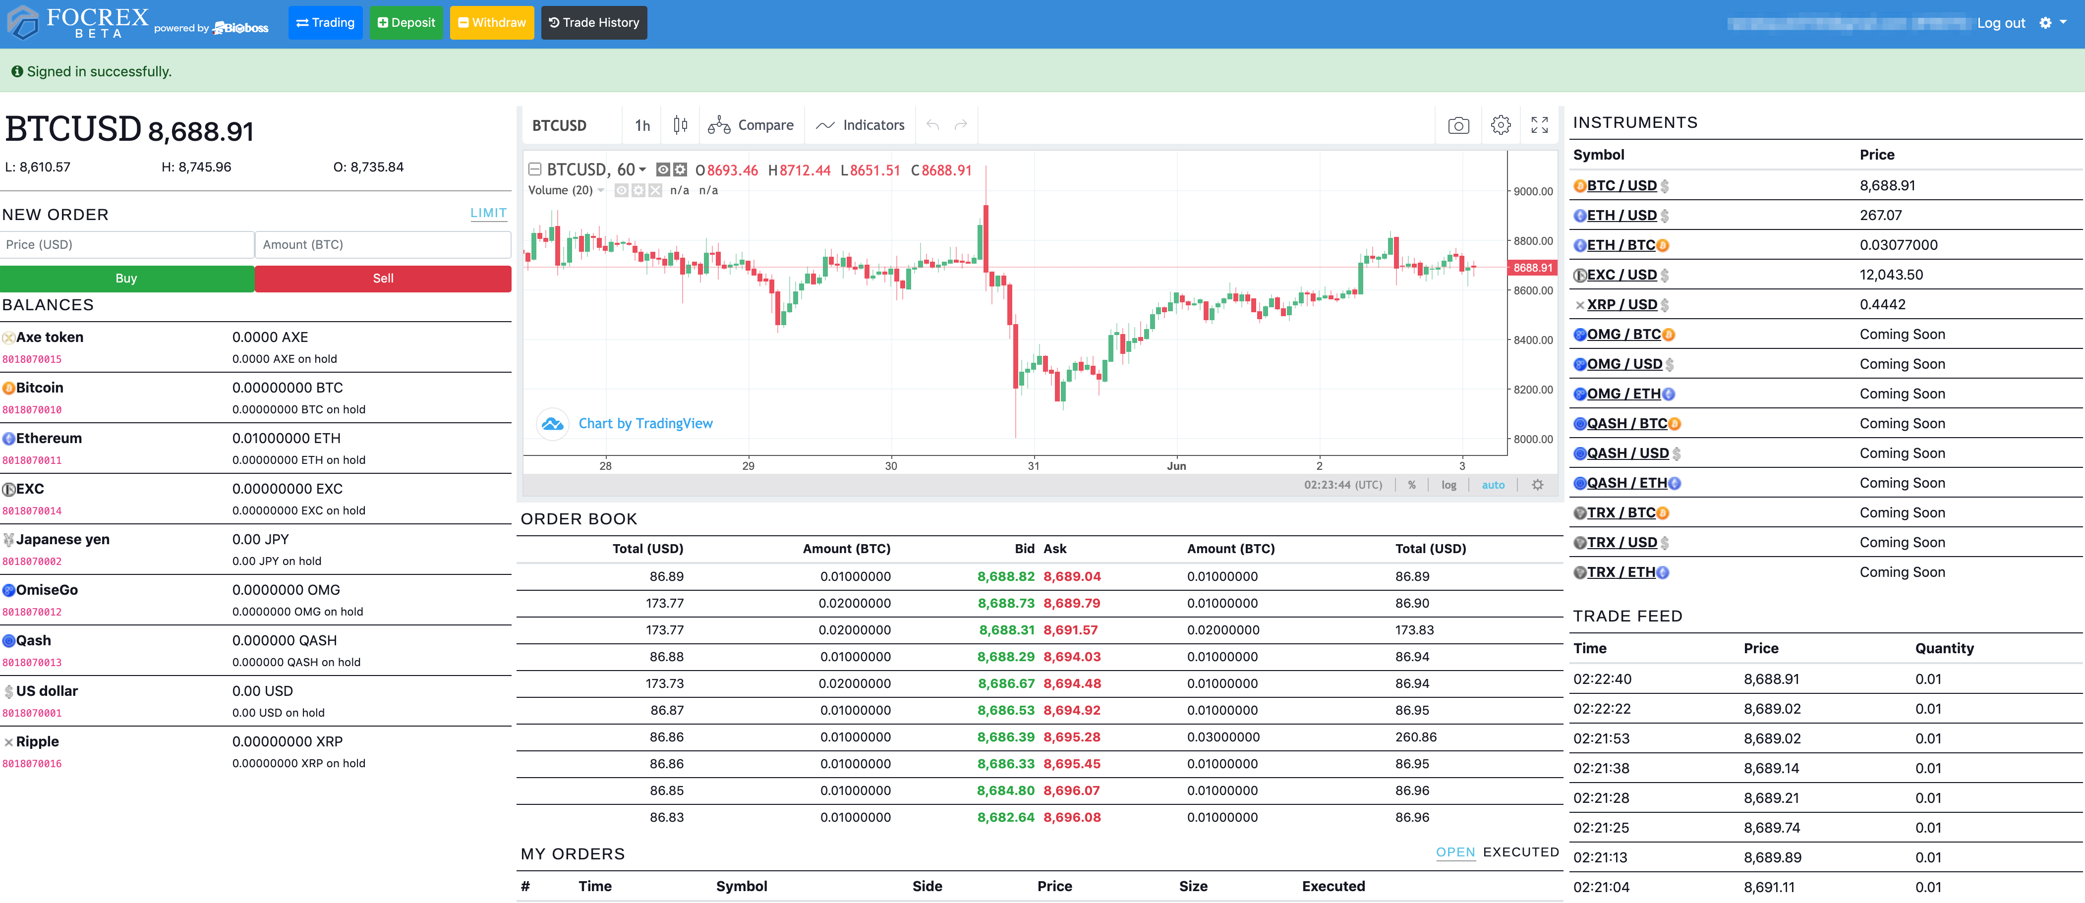Toggle percentage scale on the chart
Image resolution: width=2085 pixels, height=903 pixels.
click(1411, 485)
